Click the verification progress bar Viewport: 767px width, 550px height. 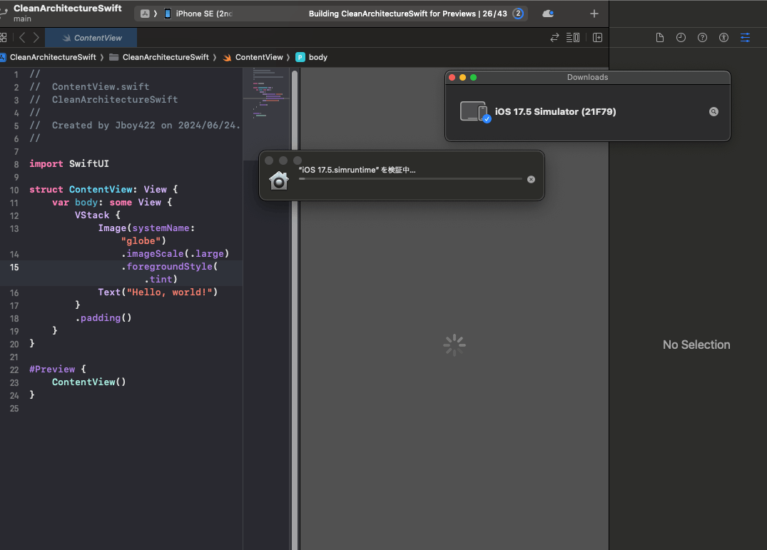[410, 179]
